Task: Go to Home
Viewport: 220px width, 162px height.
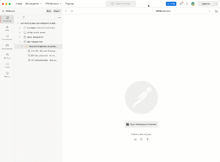Action: (19, 4)
